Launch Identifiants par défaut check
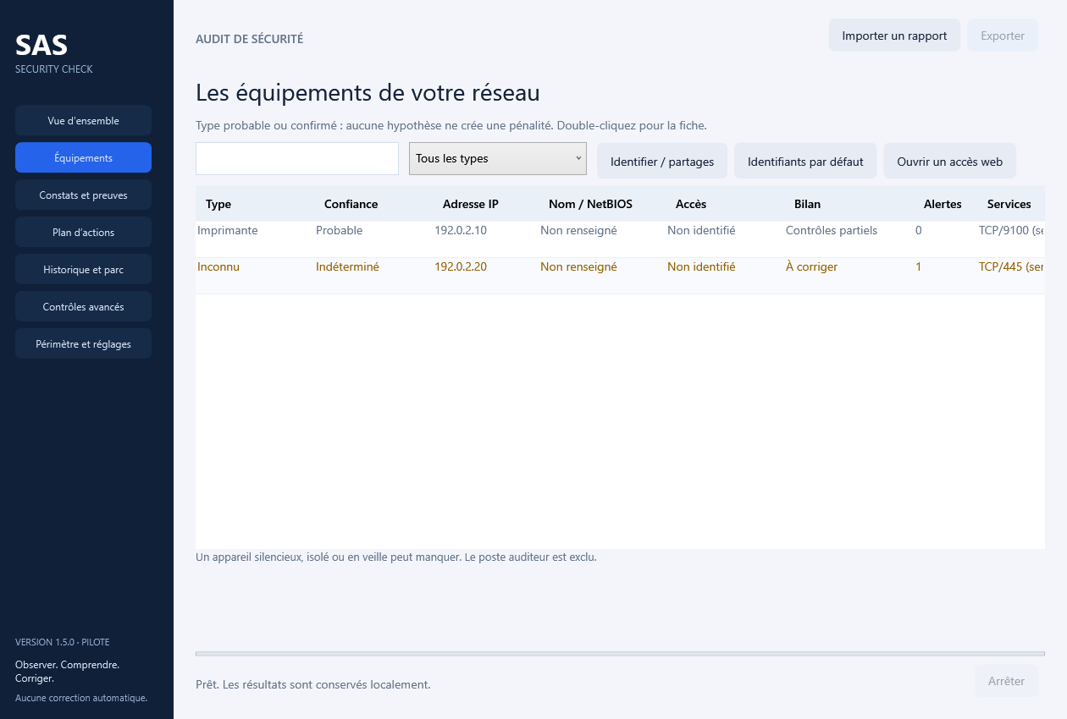 tap(805, 161)
